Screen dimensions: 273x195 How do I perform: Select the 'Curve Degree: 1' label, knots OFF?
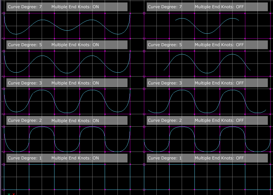[165, 158]
